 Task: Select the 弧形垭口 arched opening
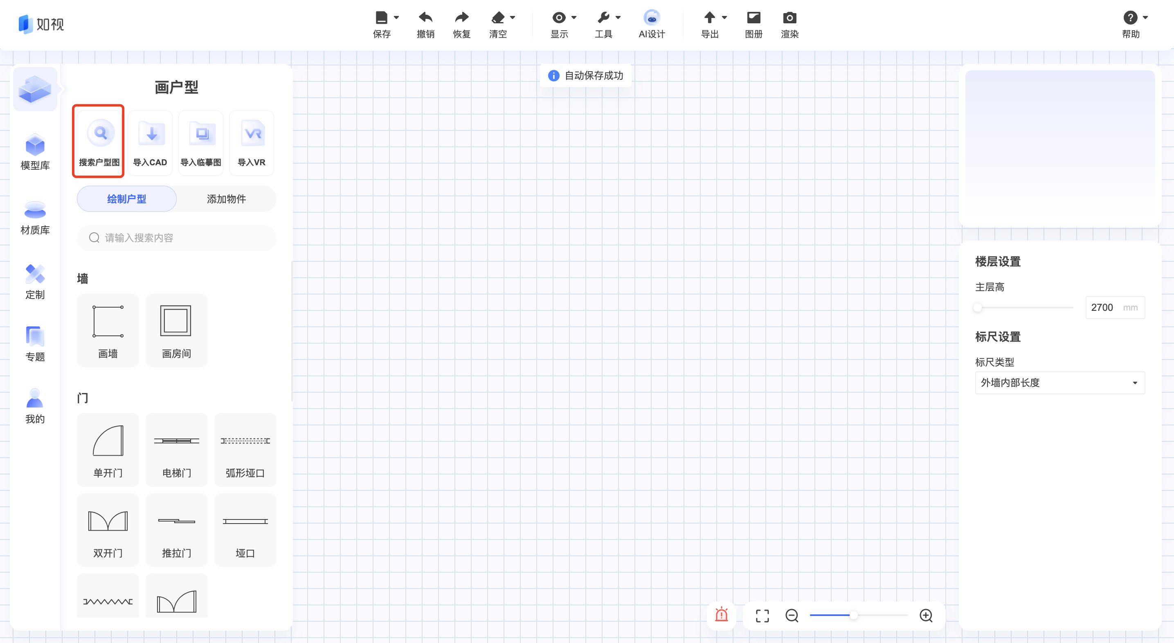(x=245, y=450)
